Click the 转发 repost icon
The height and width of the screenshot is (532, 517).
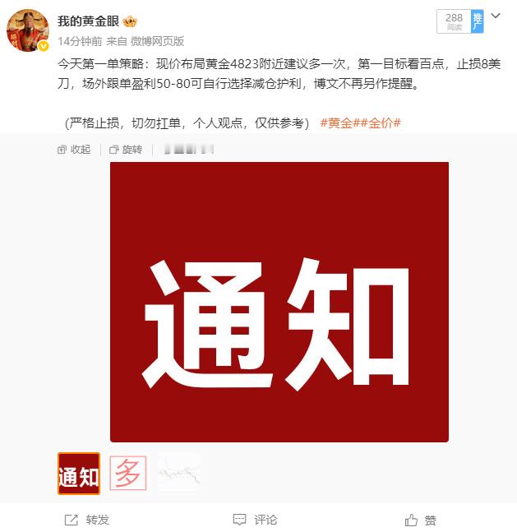(x=72, y=520)
